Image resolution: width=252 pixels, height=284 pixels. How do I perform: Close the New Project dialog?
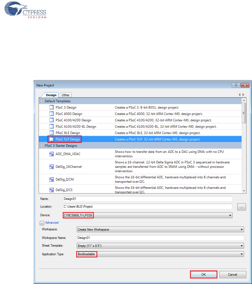click(x=245, y=85)
